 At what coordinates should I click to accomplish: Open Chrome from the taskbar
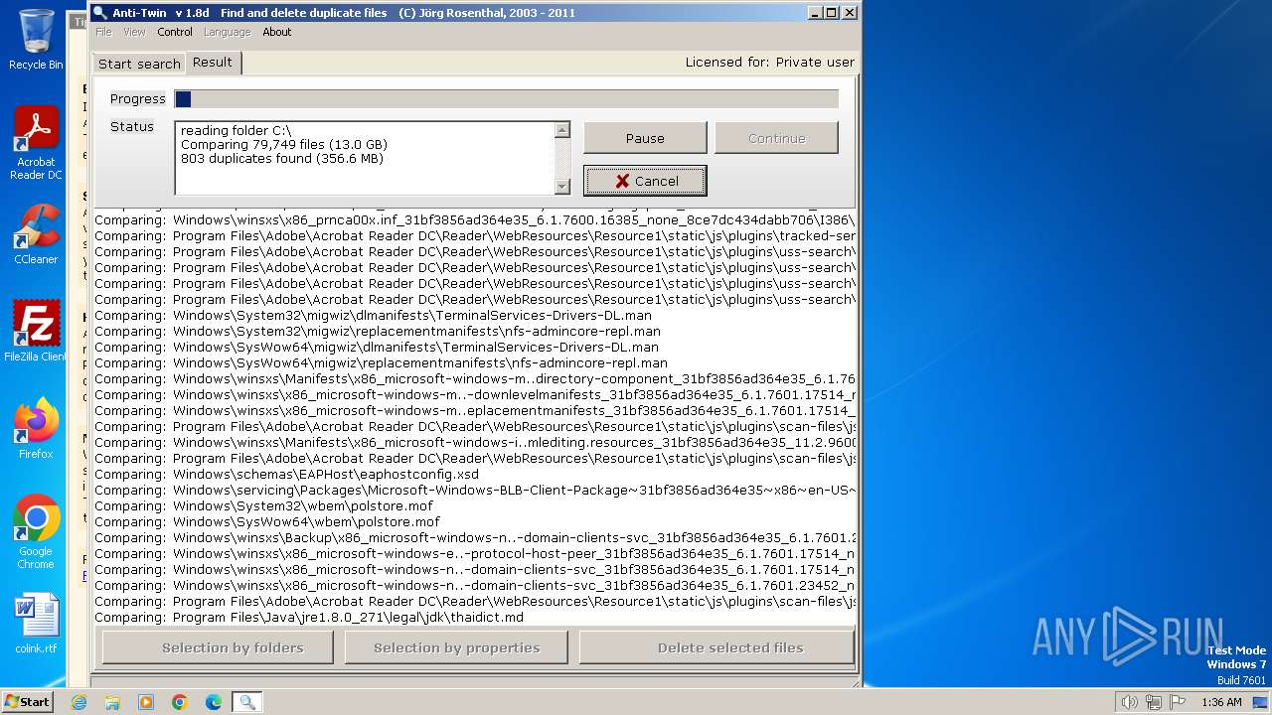tap(180, 702)
